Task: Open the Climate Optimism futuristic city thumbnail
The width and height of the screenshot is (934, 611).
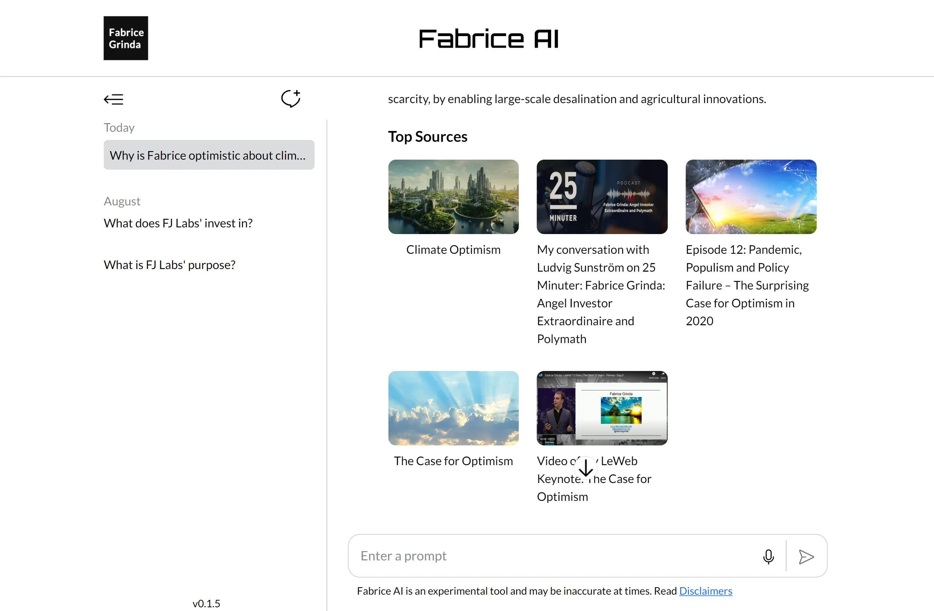Action: pos(453,197)
